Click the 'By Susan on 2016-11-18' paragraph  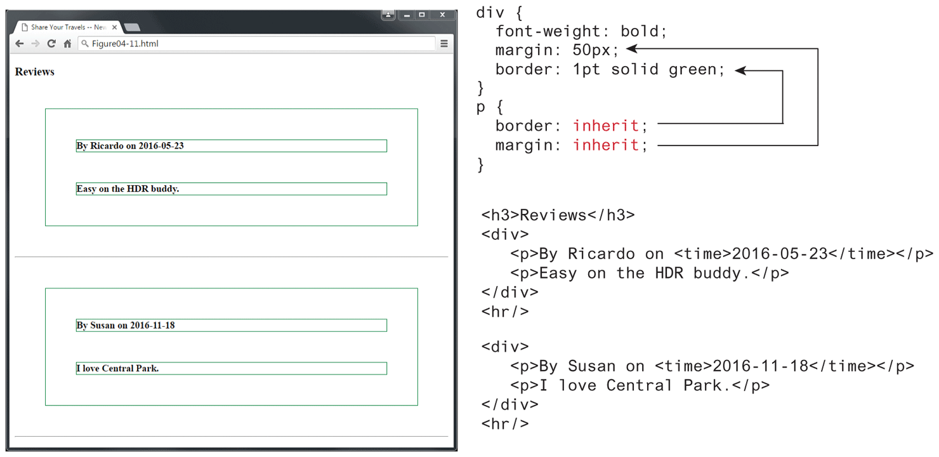click(x=126, y=326)
